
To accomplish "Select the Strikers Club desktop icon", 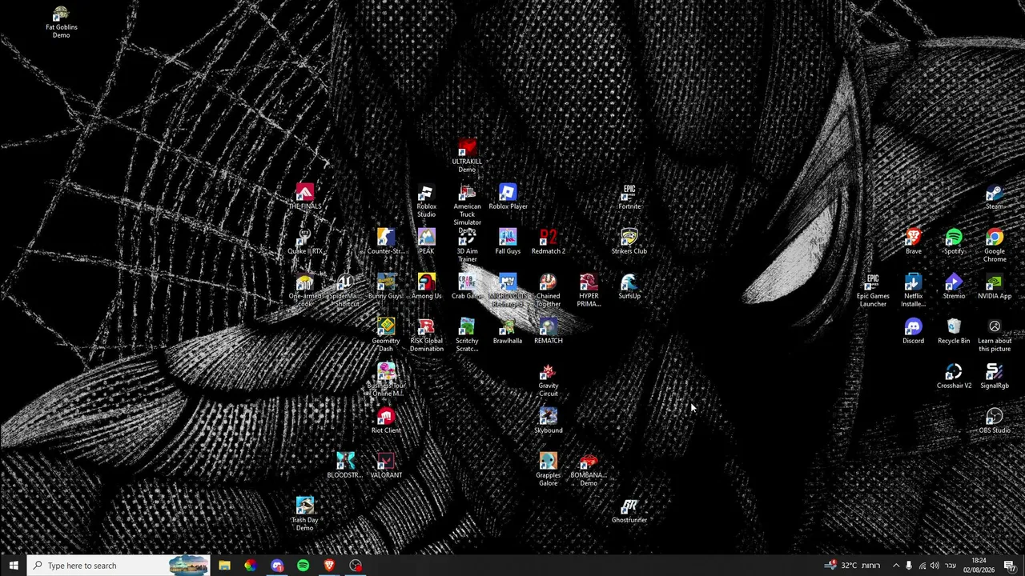I will pos(629,242).
